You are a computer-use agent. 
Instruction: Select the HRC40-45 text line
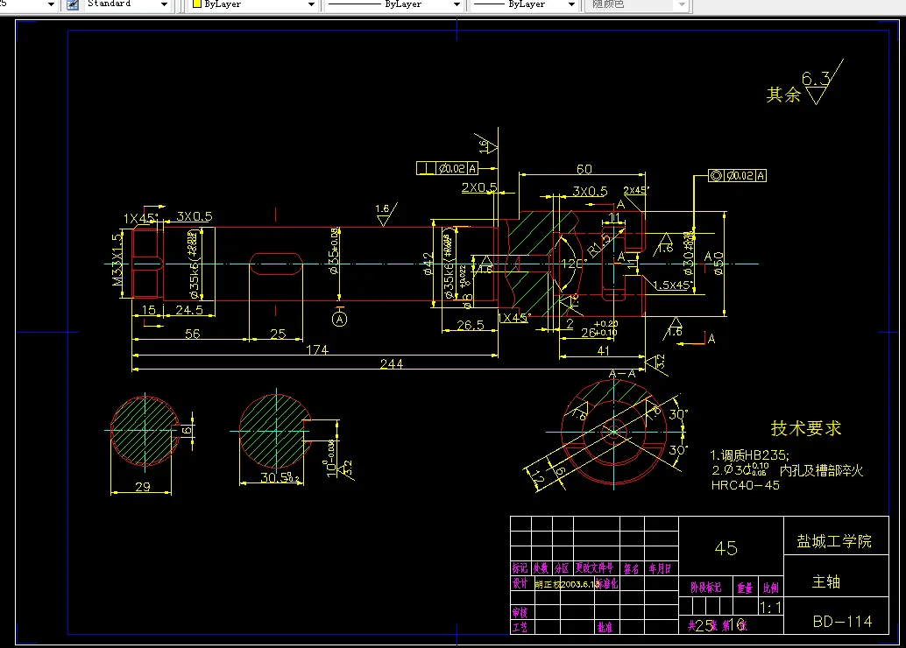746,485
